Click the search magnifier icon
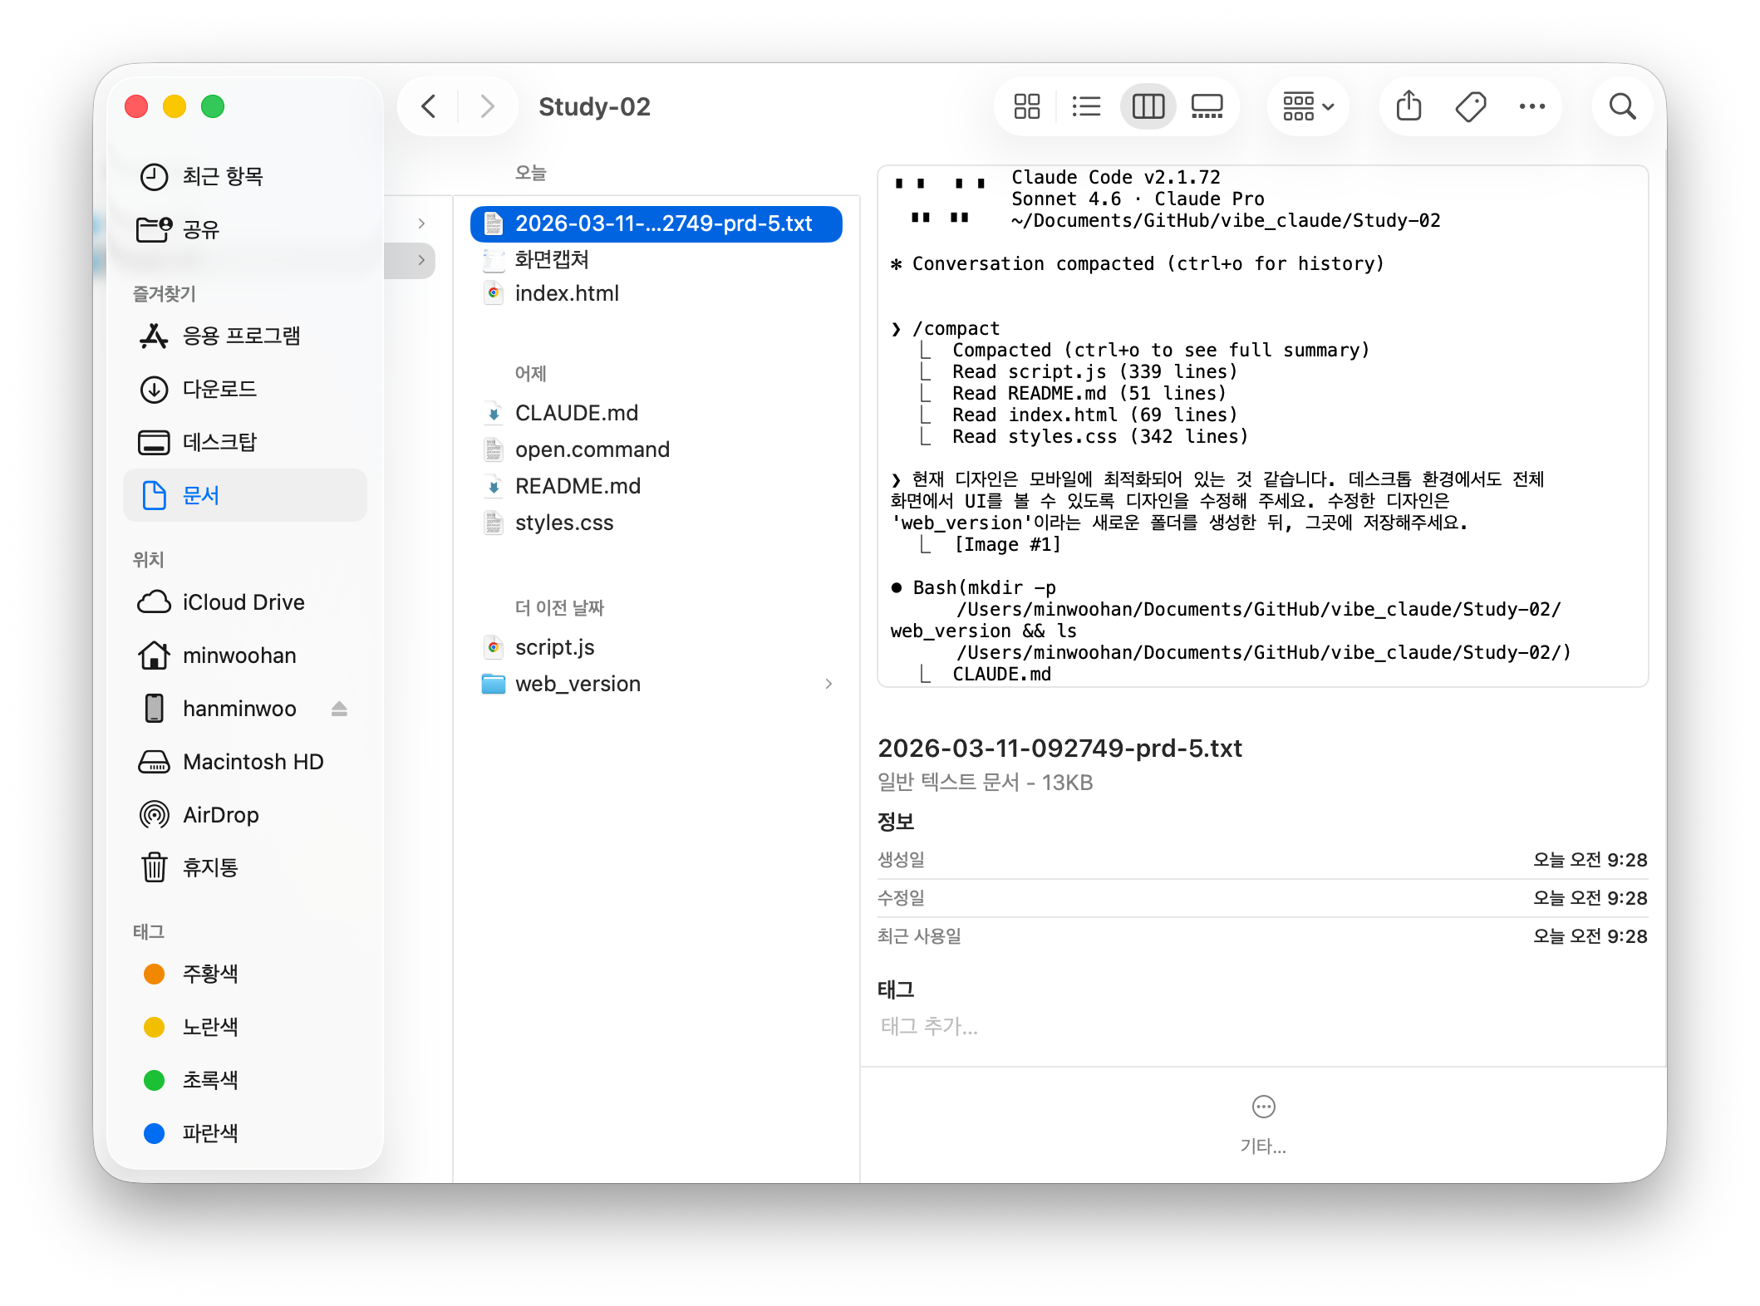This screenshot has height=1306, width=1760. coord(1622,106)
